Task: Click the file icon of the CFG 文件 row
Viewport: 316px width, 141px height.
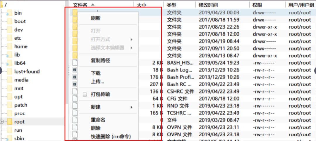Action: point(75,98)
